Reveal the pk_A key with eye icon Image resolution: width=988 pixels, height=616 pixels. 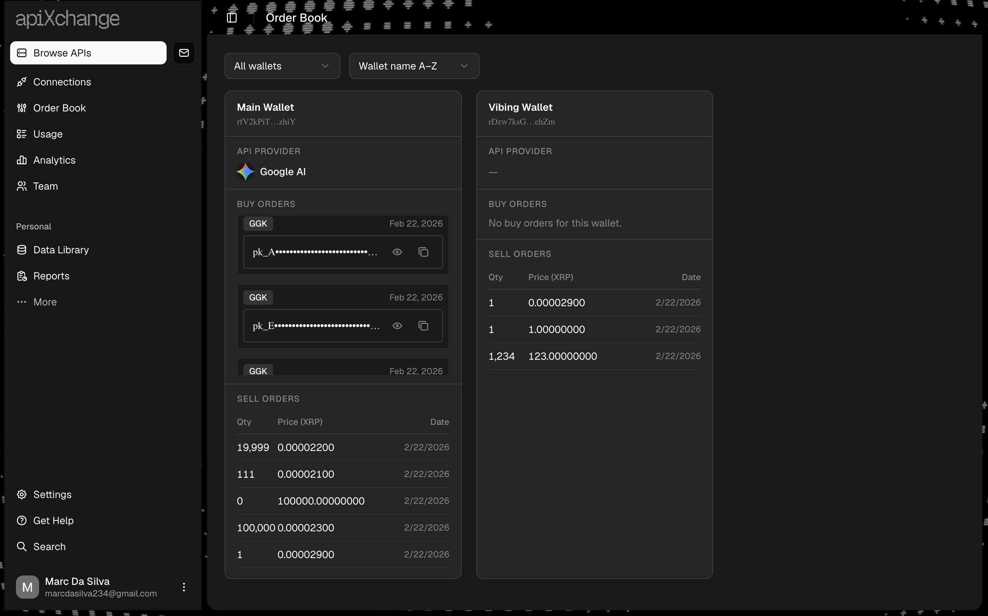(x=397, y=252)
